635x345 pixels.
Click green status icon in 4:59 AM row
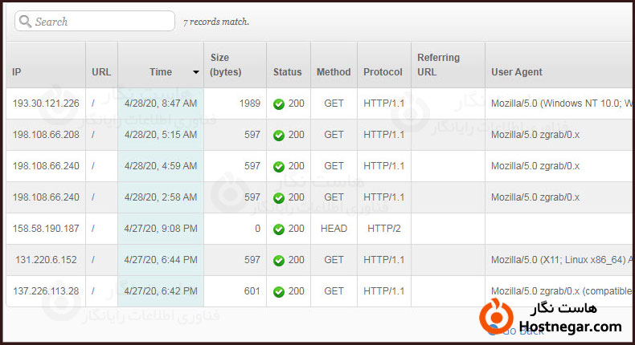[279, 166]
